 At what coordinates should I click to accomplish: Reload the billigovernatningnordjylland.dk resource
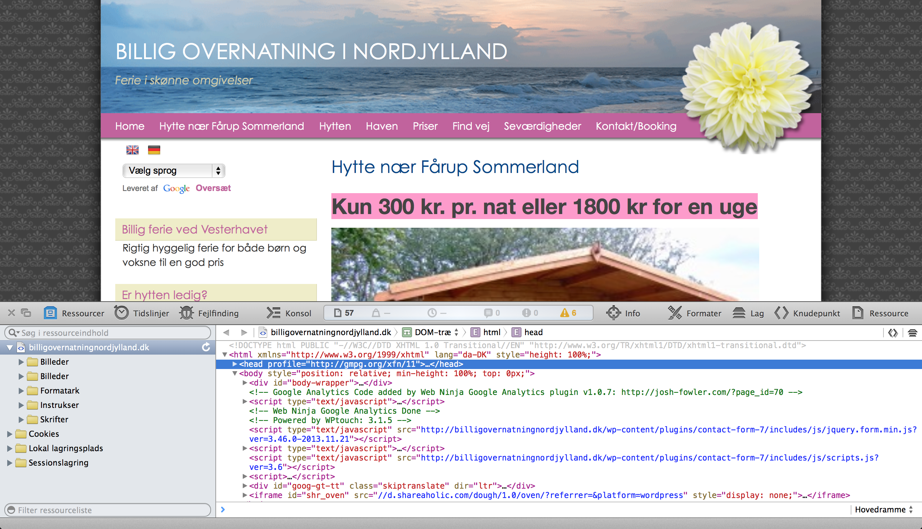coord(206,347)
